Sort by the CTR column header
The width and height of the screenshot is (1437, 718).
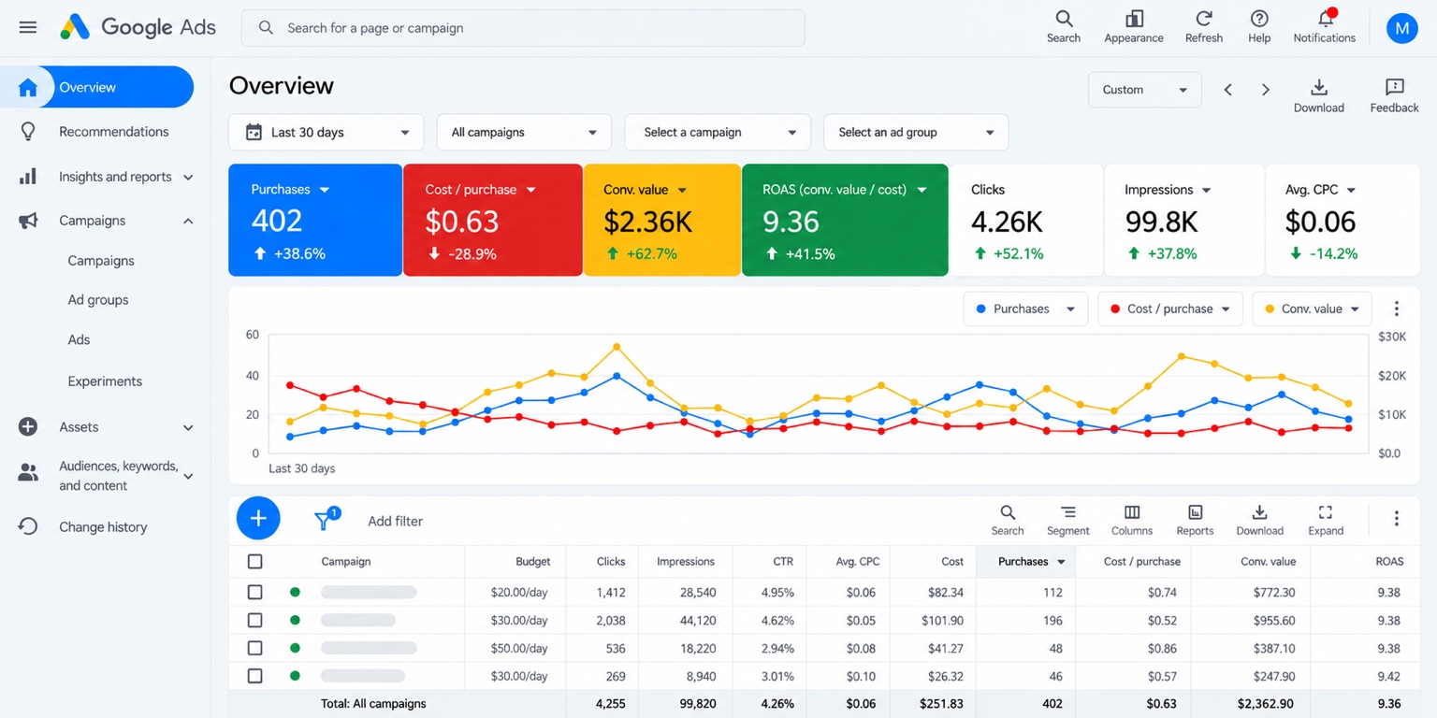pos(783,562)
